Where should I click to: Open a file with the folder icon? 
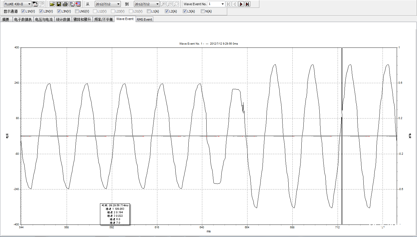coord(52,4)
